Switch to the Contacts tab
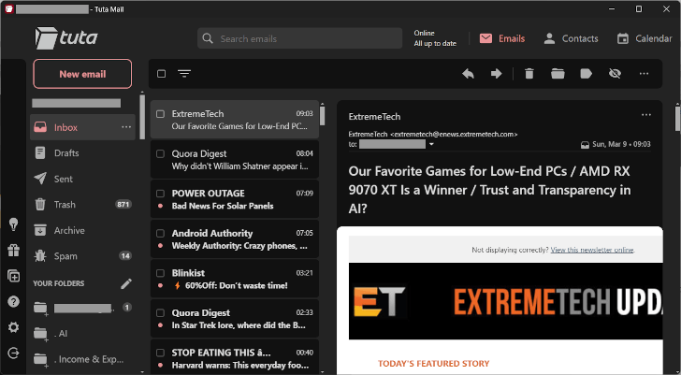The height and width of the screenshot is (375, 681). click(571, 38)
